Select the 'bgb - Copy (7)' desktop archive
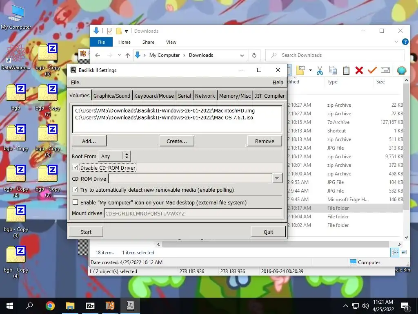The width and height of the screenshot is (418, 314). tap(48, 101)
